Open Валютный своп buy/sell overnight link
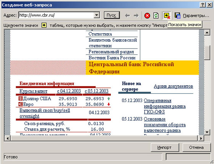The image size is (214, 164). (x=45, y=113)
